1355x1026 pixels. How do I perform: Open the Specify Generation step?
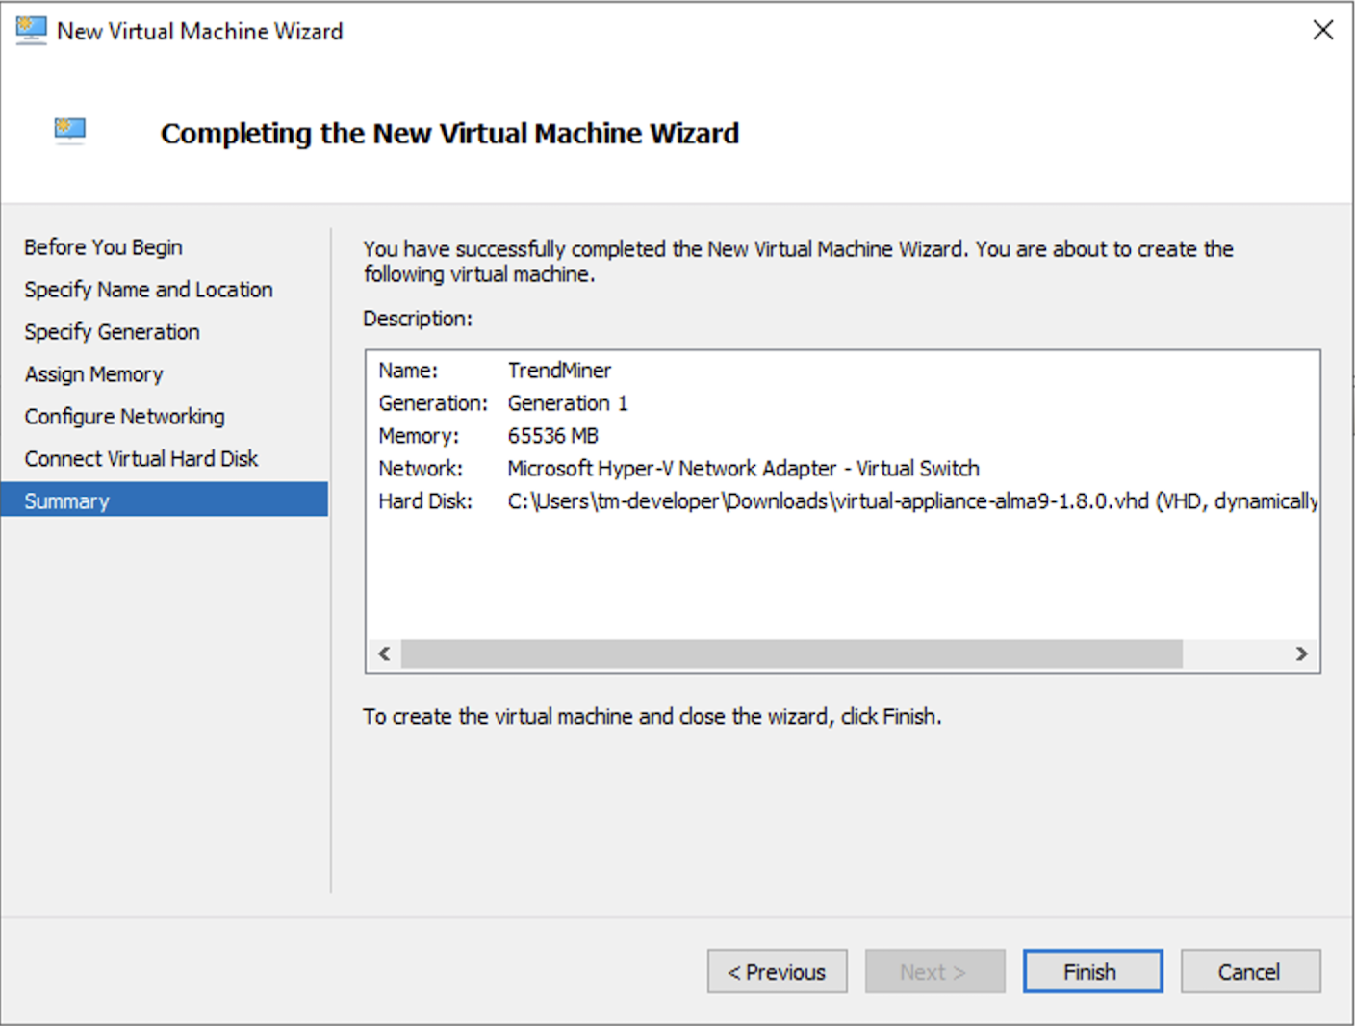111,332
